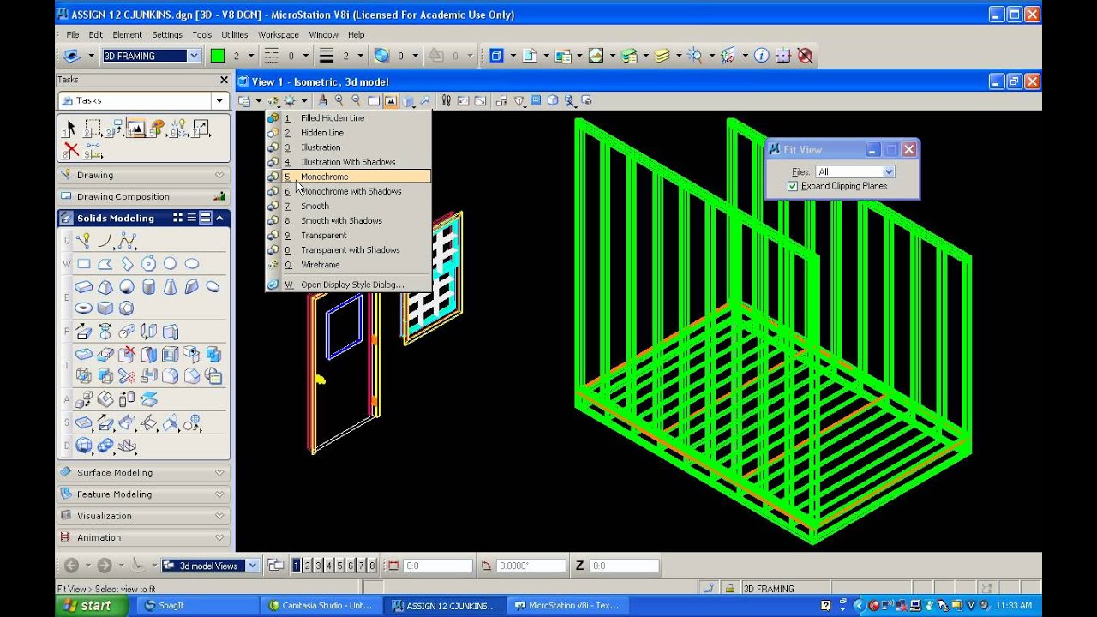Expand the Feature Modeling task group
1097x617 pixels.
pos(143,494)
